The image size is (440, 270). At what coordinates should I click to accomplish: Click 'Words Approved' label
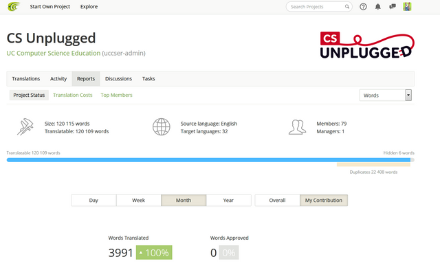[229, 238]
